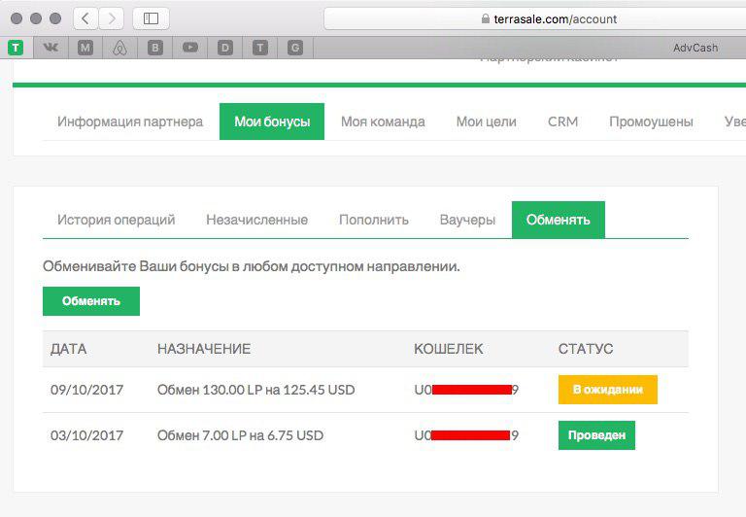
Task: Open the Информация партнера tab
Action: point(130,121)
